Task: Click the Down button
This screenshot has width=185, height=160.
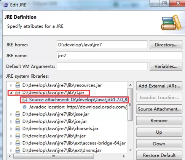Action: point(159,144)
